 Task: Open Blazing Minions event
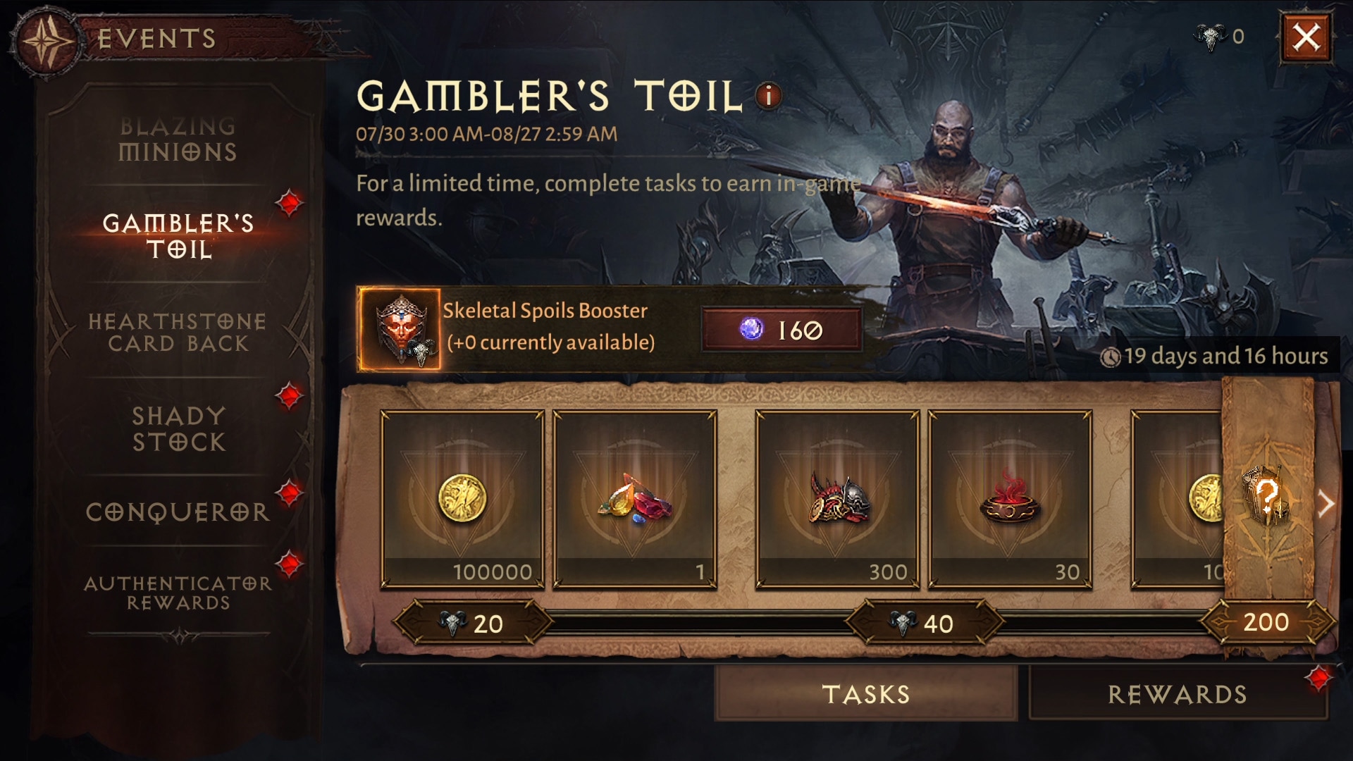pyautogui.click(x=178, y=139)
